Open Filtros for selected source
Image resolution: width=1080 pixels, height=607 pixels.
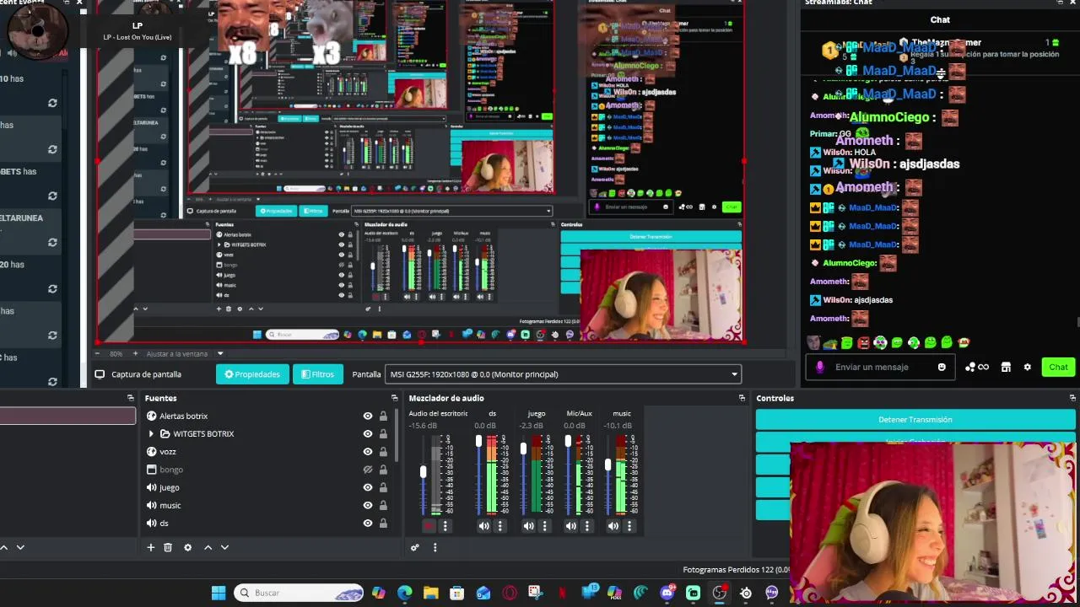317,374
